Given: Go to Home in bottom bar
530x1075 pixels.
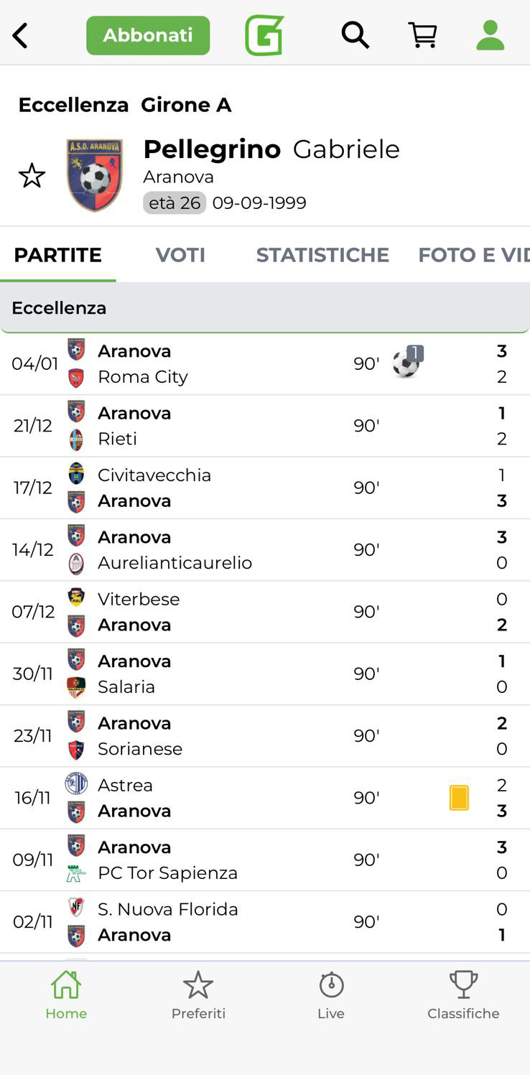Looking at the screenshot, I should (66, 995).
